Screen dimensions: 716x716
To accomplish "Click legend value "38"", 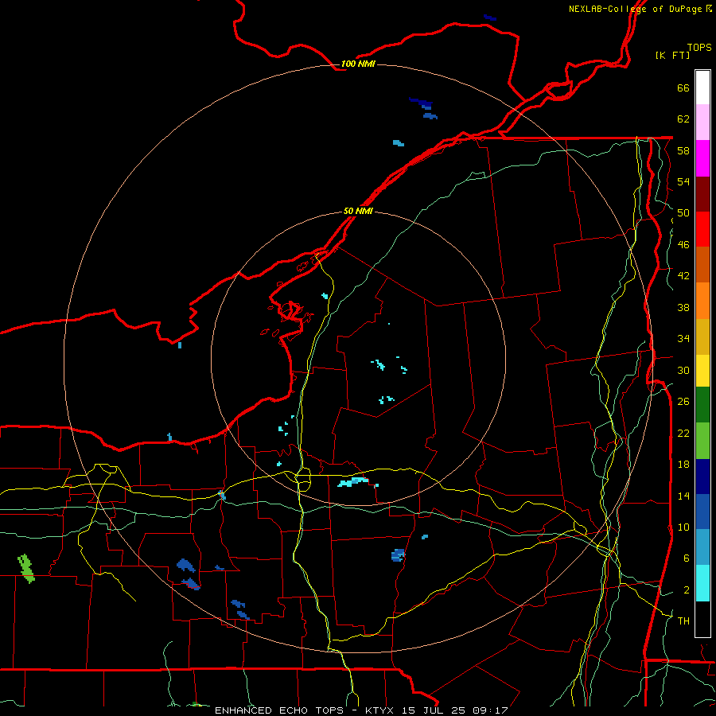I will (683, 307).
